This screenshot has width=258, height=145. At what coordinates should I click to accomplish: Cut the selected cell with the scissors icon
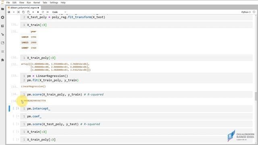[x=19, y=12]
